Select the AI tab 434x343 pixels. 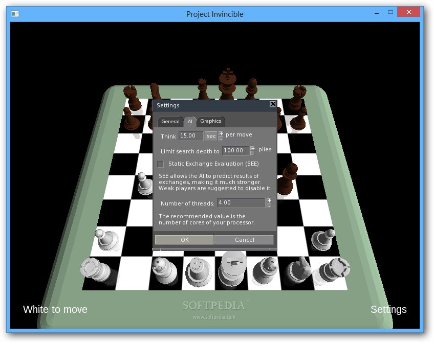pos(190,122)
